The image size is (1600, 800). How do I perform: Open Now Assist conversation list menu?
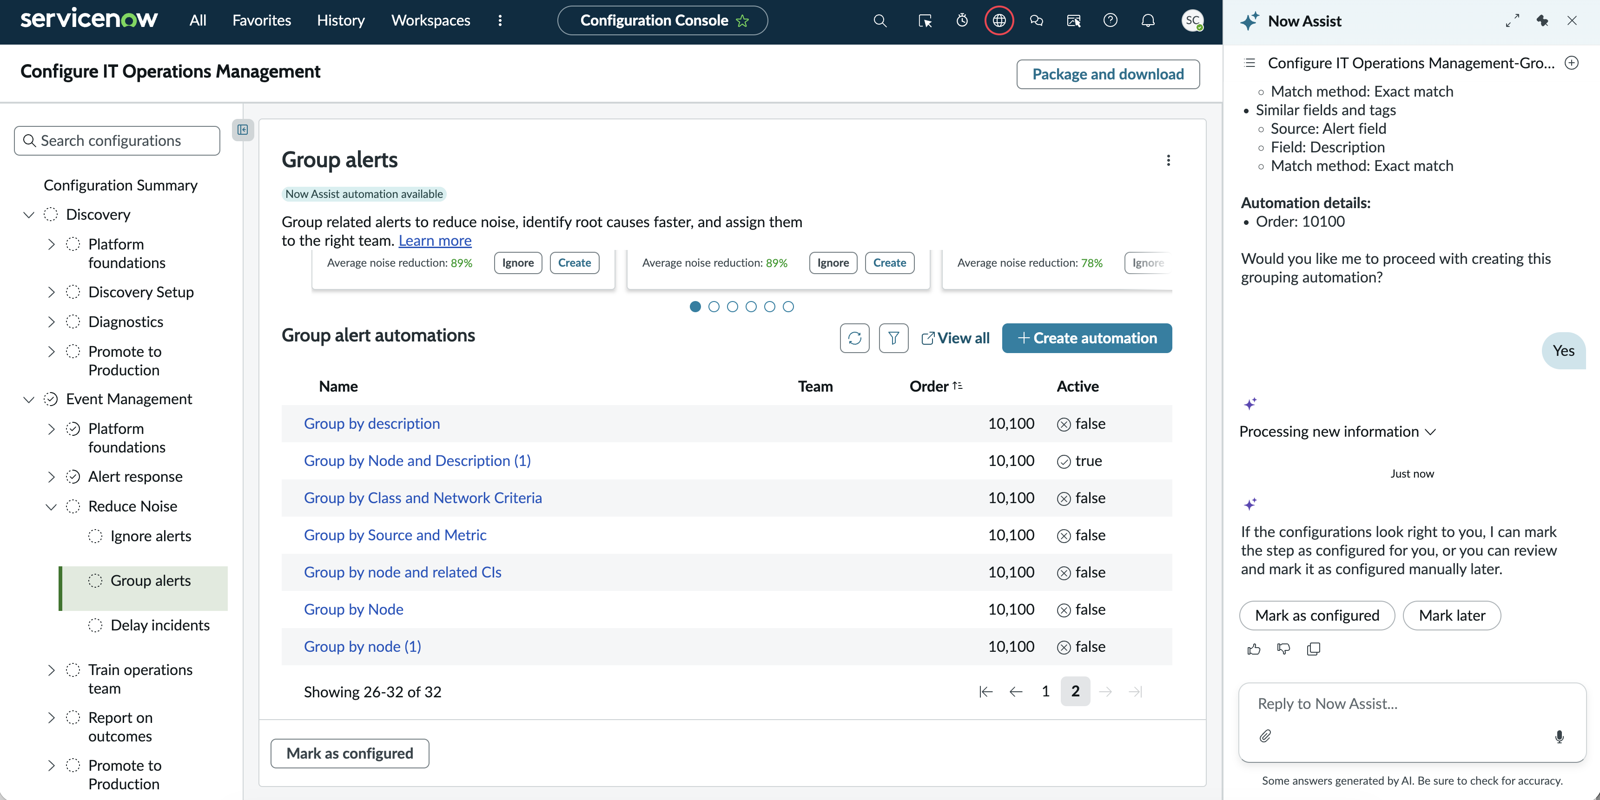click(x=1250, y=63)
